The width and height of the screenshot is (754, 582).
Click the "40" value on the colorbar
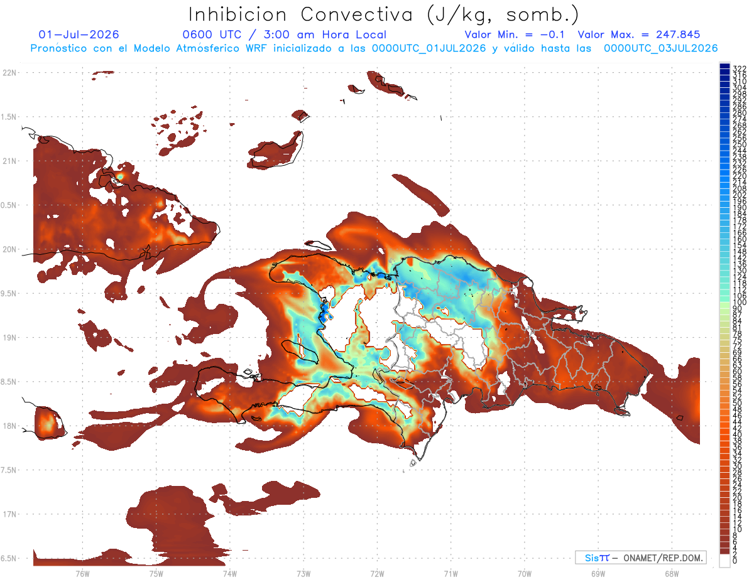click(738, 434)
